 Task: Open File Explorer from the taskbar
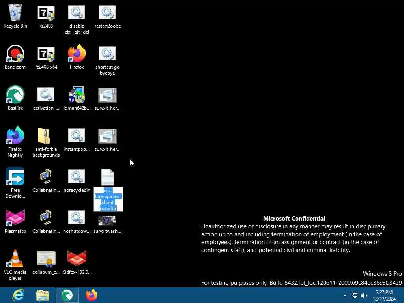tap(43, 295)
